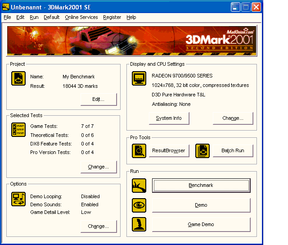This screenshot has height=245, width=288.
Task: Start a Batch Run
Action: 233,151
